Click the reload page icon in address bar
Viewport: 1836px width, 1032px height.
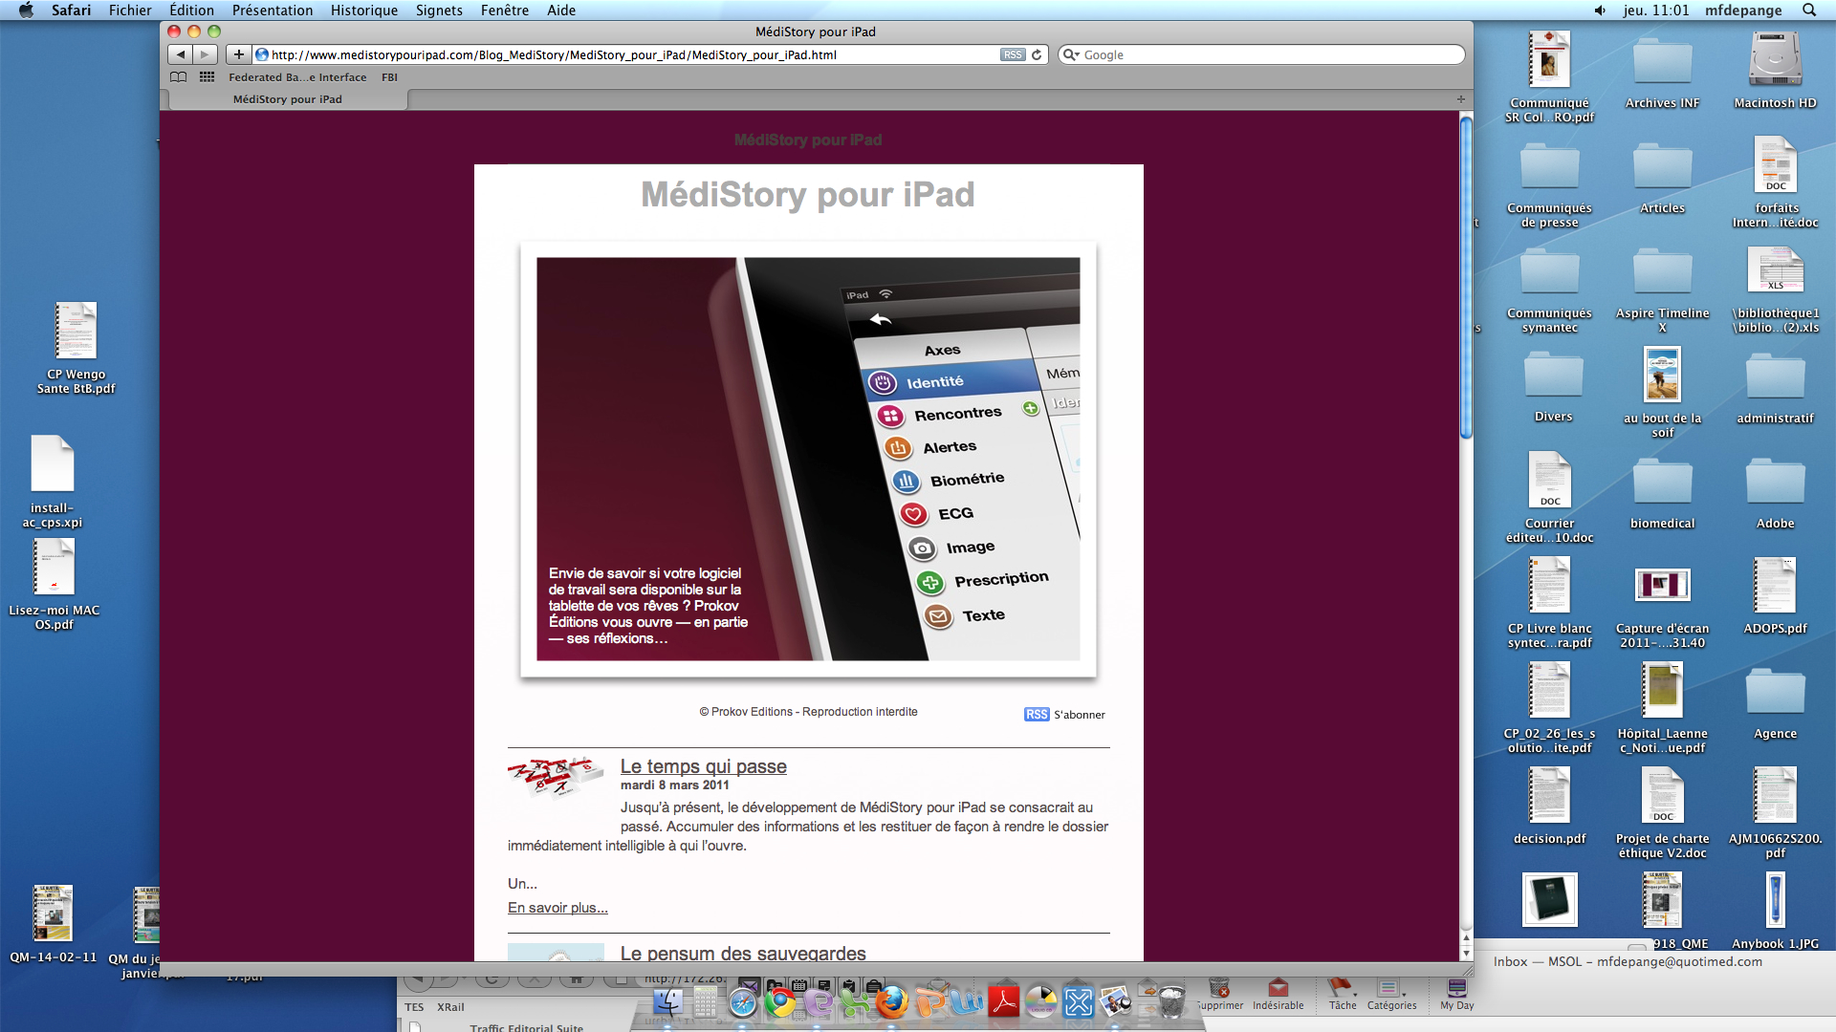click(1037, 54)
